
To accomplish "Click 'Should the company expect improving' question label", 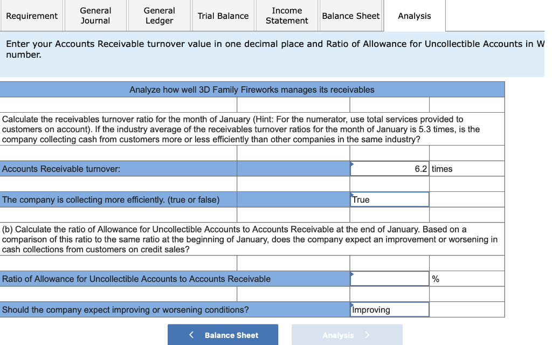I will pos(125,310).
